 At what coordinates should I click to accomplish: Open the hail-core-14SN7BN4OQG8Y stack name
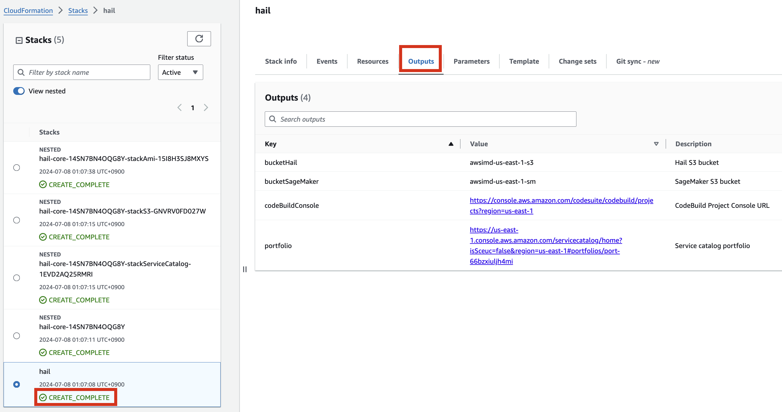(82, 327)
